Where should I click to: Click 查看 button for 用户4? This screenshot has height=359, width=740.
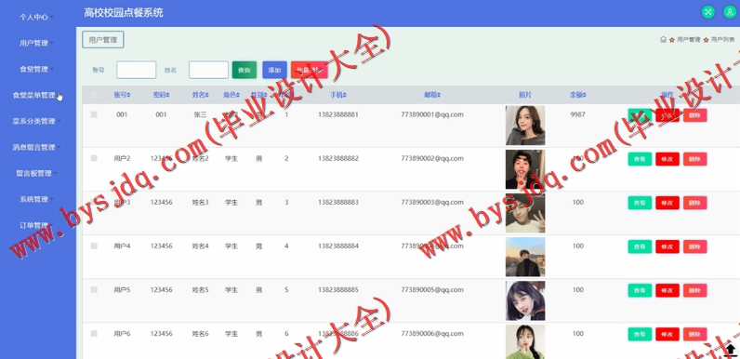[x=640, y=246]
